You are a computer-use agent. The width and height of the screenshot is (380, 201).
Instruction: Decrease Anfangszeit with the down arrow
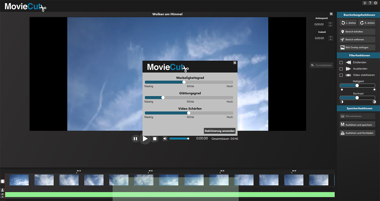pyautogui.click(x=330, y=26)
